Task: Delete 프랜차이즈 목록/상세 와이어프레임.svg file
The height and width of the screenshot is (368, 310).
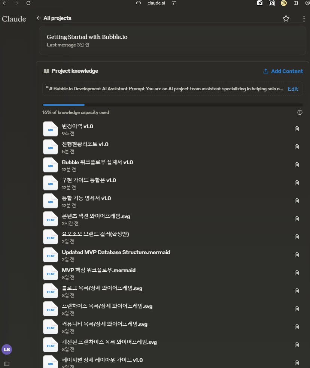Action: [x=297, y=309]
